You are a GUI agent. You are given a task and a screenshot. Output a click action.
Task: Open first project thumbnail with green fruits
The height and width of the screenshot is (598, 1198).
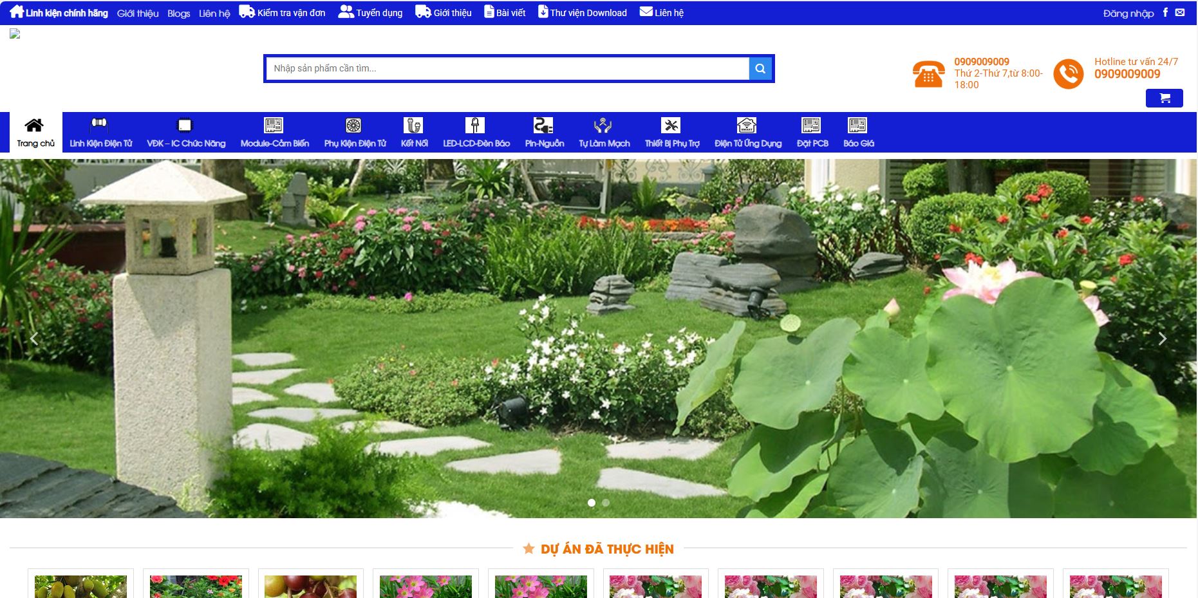click(80, 586)
